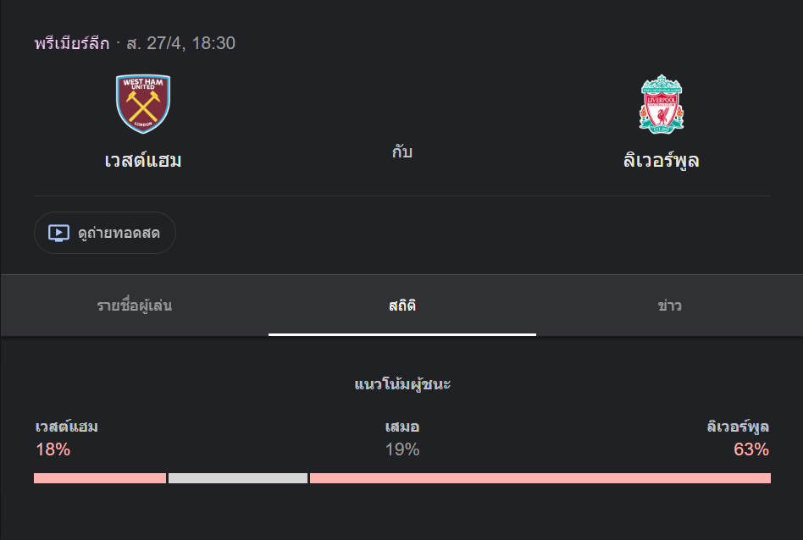This screenshot has height=540, width=803.
Task: Click the 63% Liverpool win value
Action: pos(751,449)
